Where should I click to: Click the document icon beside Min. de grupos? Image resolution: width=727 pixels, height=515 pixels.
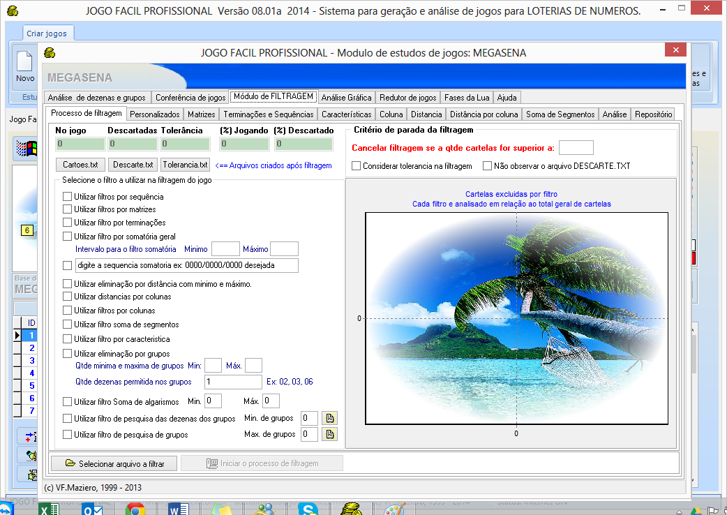[x=331, y=419]
